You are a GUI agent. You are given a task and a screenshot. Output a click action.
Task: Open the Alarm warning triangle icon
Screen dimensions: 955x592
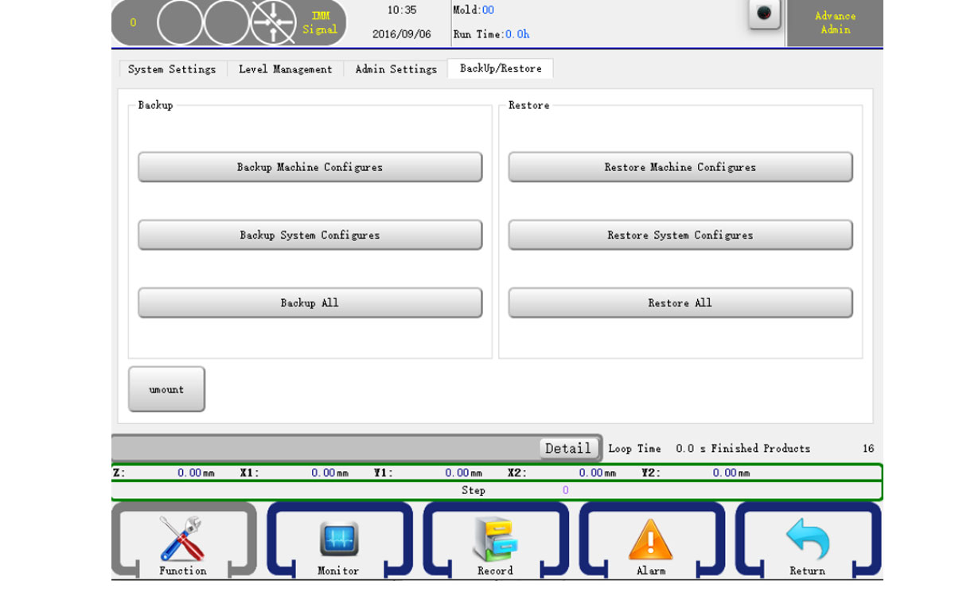(x=650, y=540)
